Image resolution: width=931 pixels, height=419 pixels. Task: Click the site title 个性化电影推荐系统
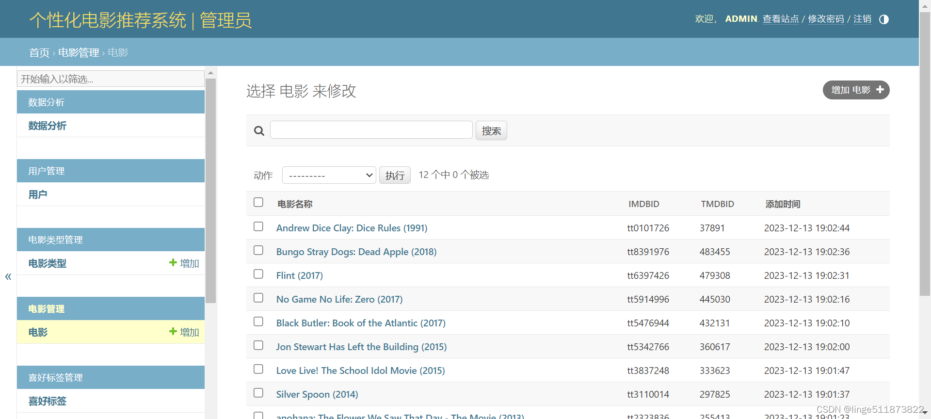pos(108,20)
